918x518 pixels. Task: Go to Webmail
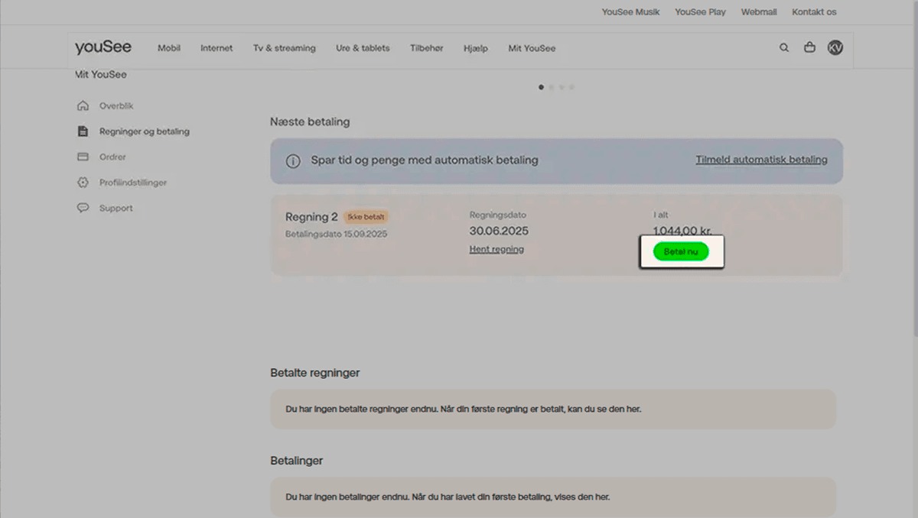pos(759,12)
